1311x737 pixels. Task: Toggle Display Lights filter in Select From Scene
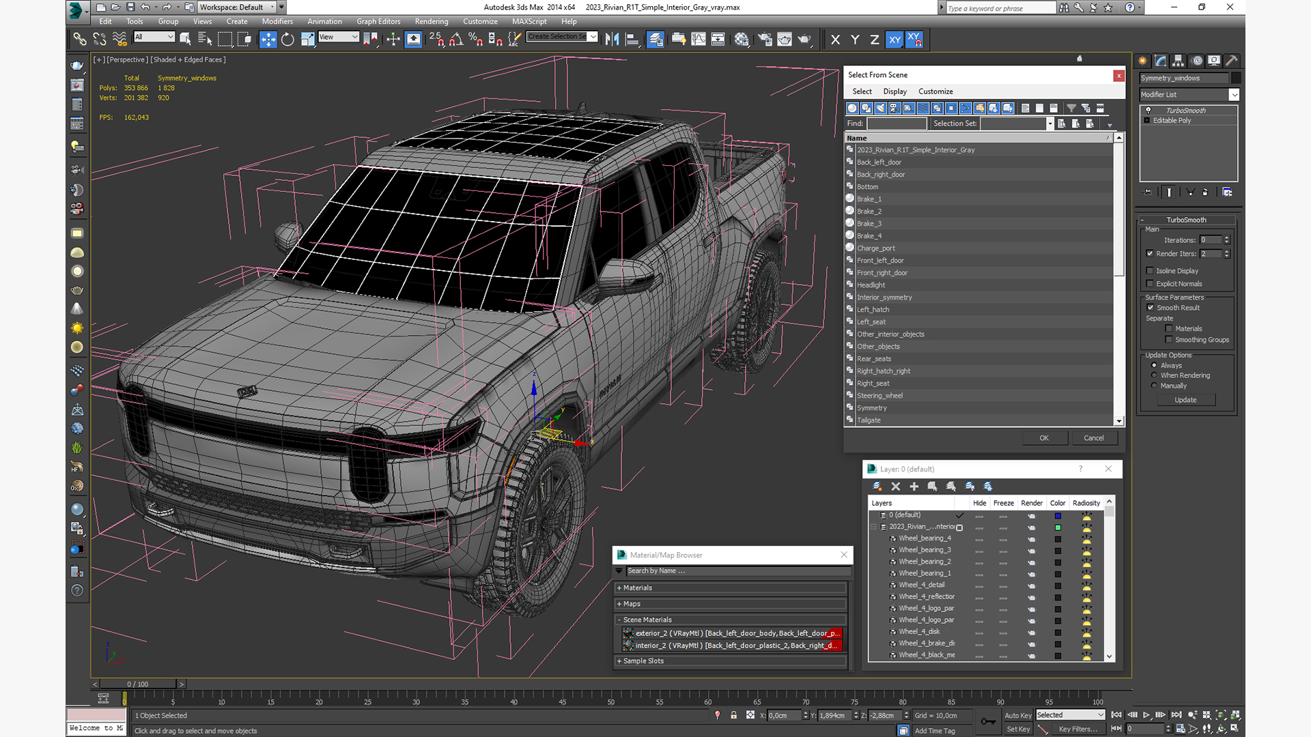click(881, 108)
